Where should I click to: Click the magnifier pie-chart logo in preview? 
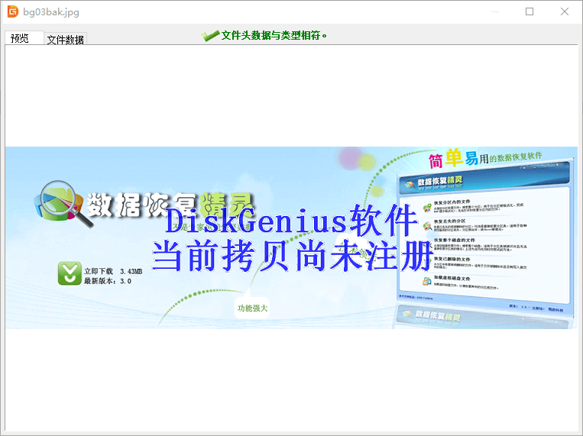tap(63, 204)
